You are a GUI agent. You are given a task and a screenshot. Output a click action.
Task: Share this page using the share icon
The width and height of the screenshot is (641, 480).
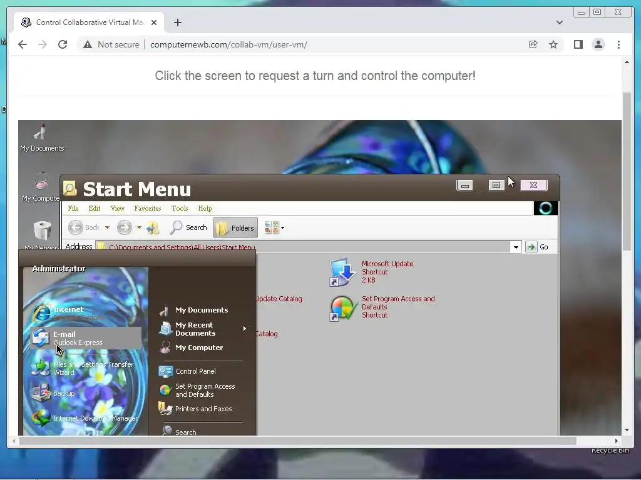click(x=533, y=44)
